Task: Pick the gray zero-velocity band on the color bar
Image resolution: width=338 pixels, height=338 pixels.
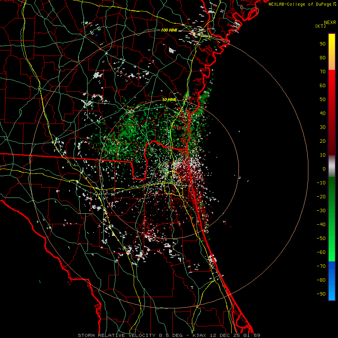Action: (x=332, y=166)
